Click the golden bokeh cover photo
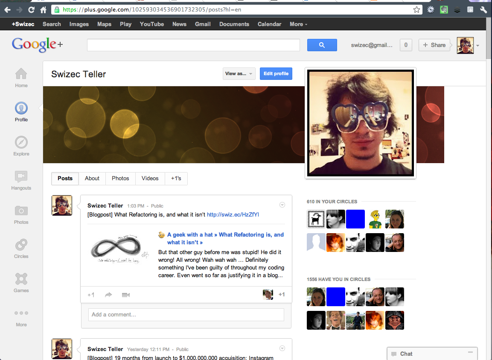Image resolution: width=492 pixels, height=360 pixels. 174,125
